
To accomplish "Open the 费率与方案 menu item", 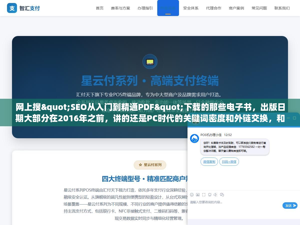I will coord(120,8).
